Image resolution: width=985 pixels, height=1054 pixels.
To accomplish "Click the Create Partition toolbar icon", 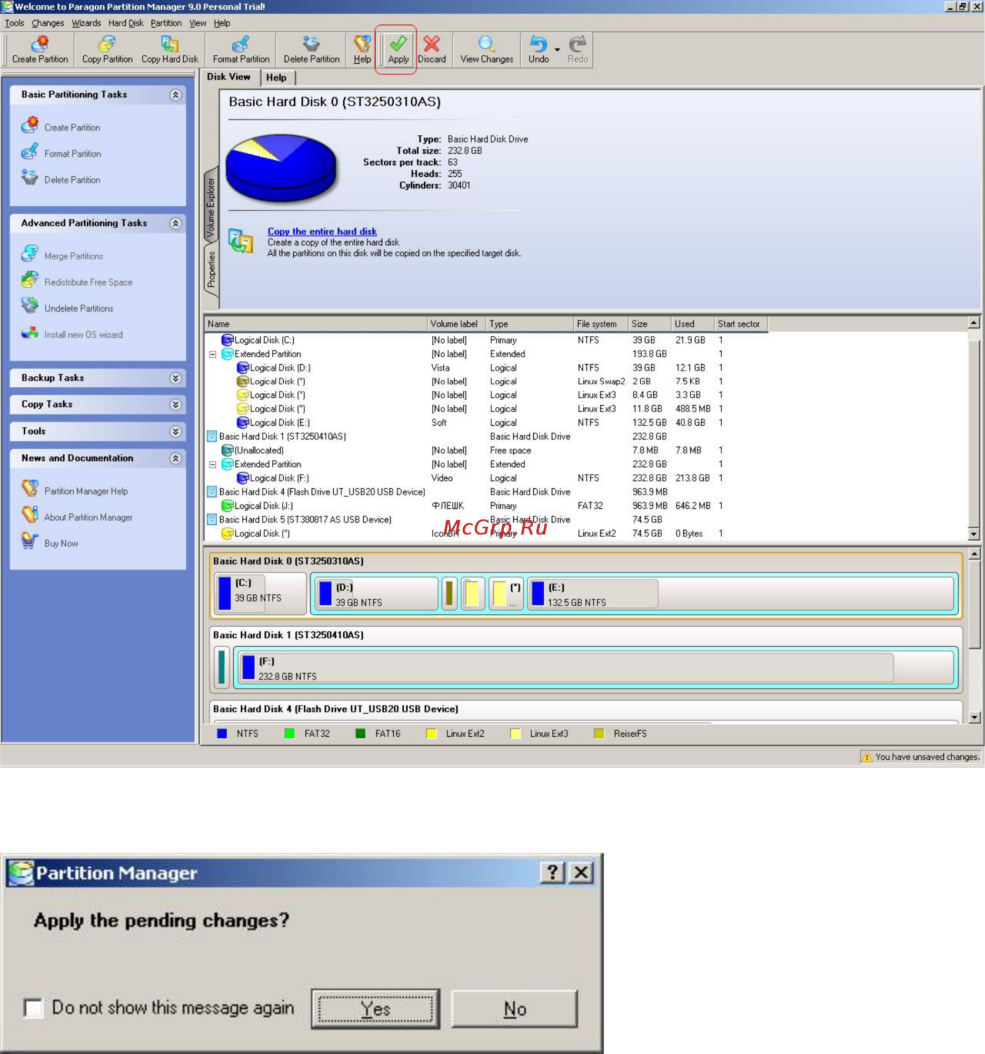I will pyautogui.click(x=40, y=50).
